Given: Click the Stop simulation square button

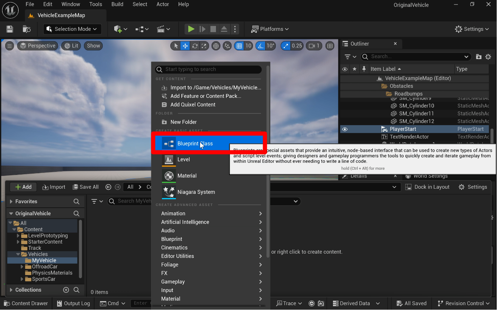Looking at the screenshot, I should click(x=213, y=29).
